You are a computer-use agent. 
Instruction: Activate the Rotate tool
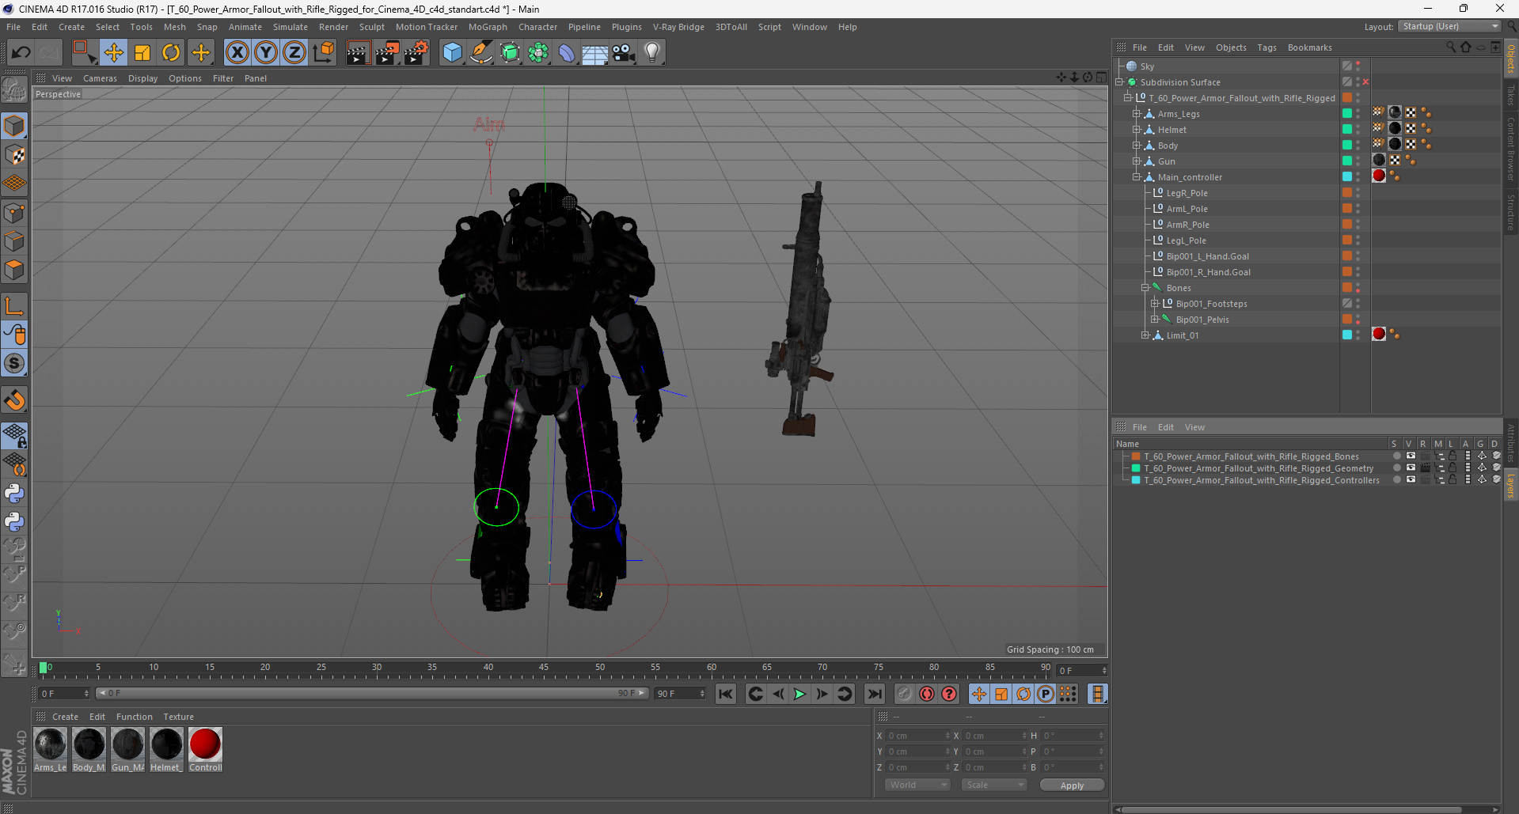[x=171, y=53]
